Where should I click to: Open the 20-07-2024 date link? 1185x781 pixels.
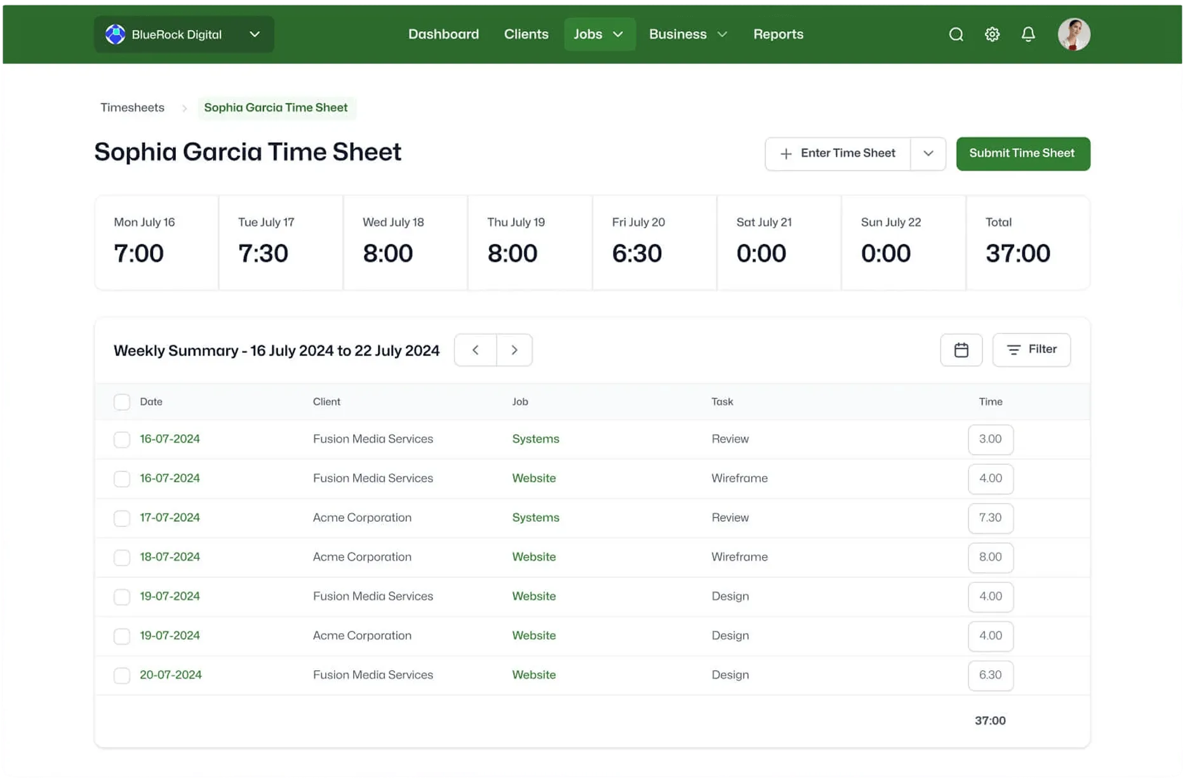(171, 675)
